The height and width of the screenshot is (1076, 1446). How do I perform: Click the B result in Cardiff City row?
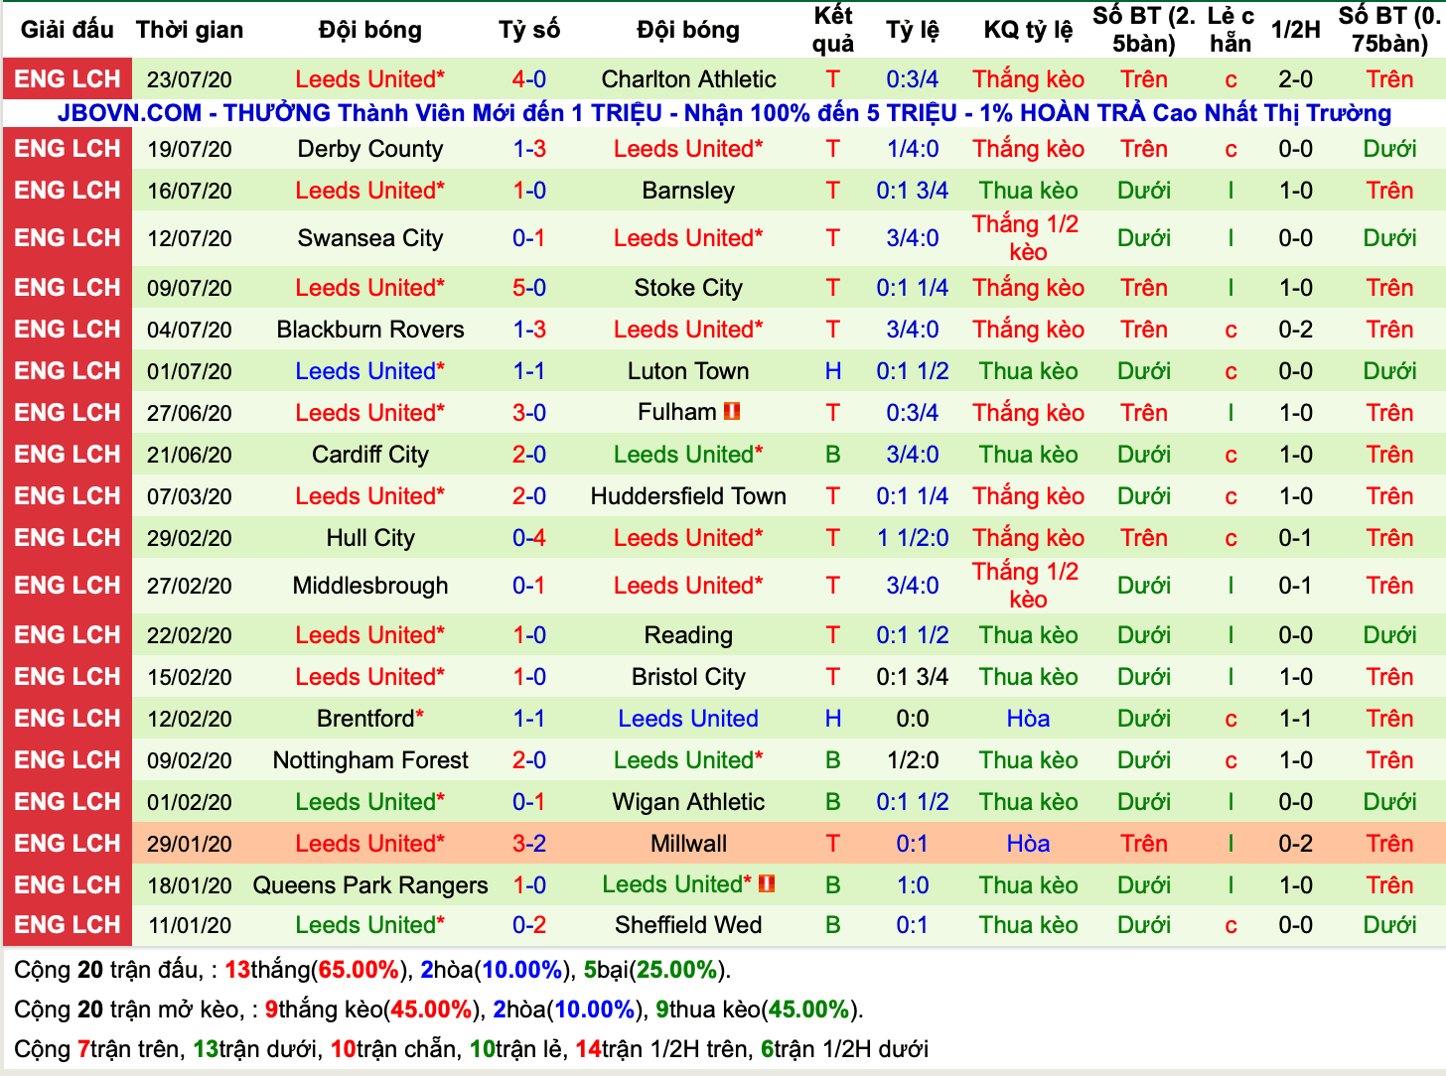coord(833,455)
